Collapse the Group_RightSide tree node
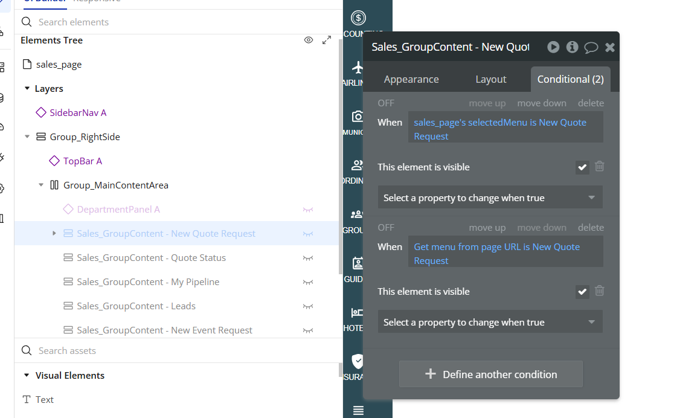 click(27, 137)
